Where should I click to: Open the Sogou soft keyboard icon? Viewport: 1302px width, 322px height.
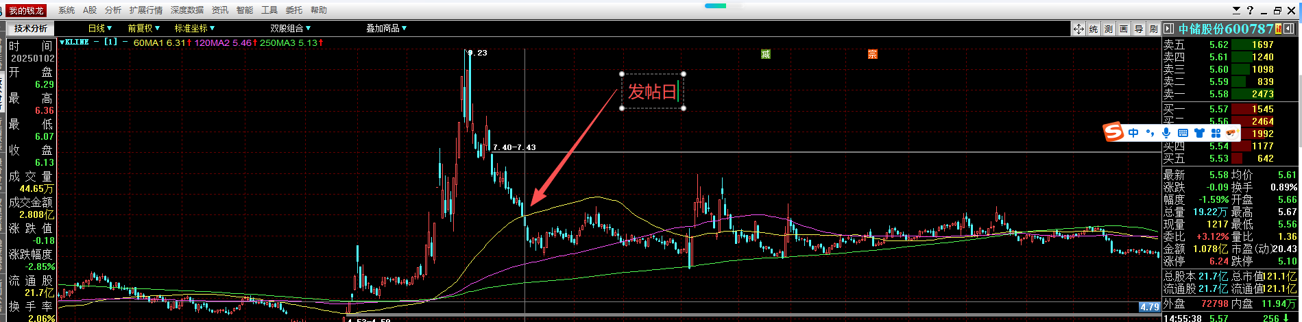(x=1183, y=132)
